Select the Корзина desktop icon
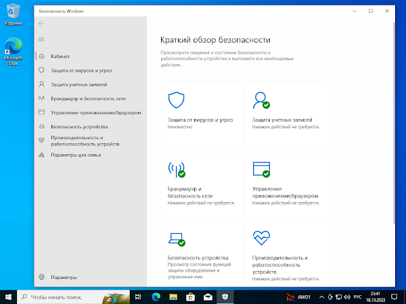Screen dimensions: 406x304 [13, 15]
